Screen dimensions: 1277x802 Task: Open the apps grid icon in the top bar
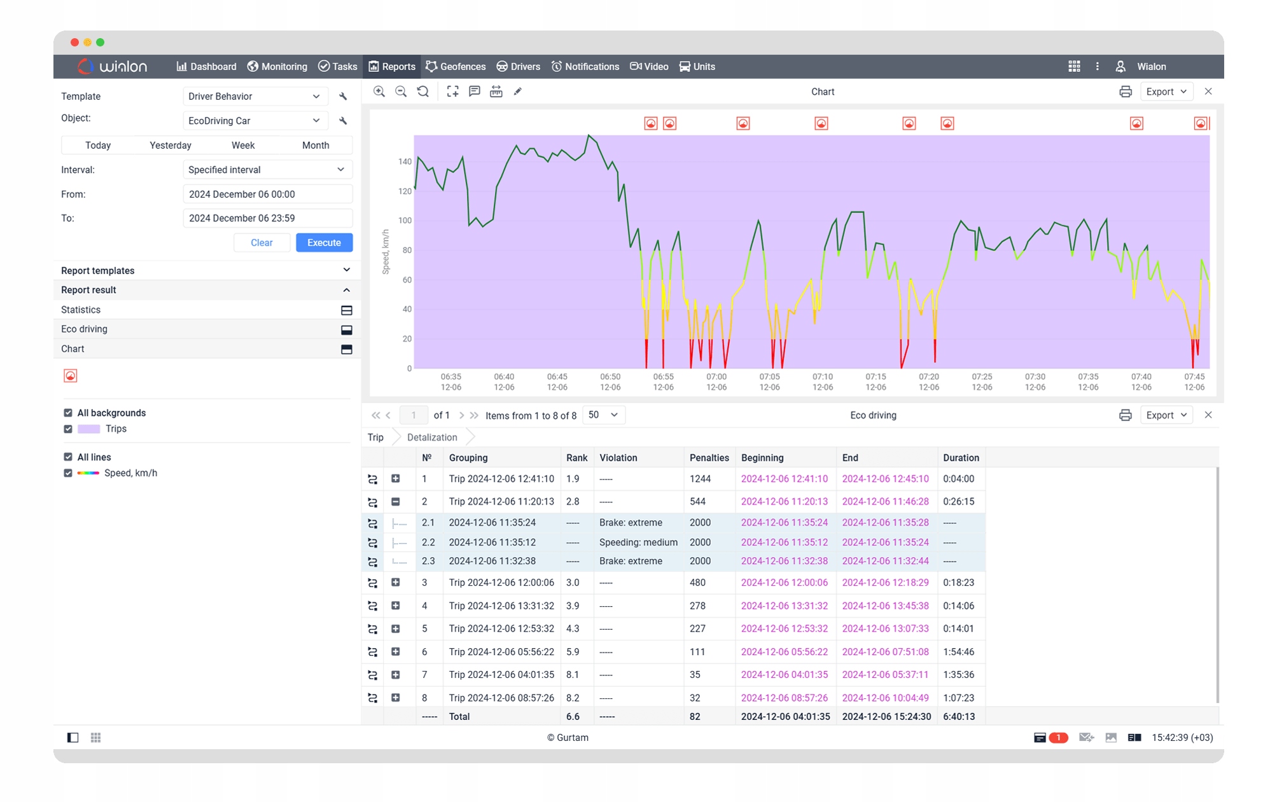click(x=1074, y=67)
